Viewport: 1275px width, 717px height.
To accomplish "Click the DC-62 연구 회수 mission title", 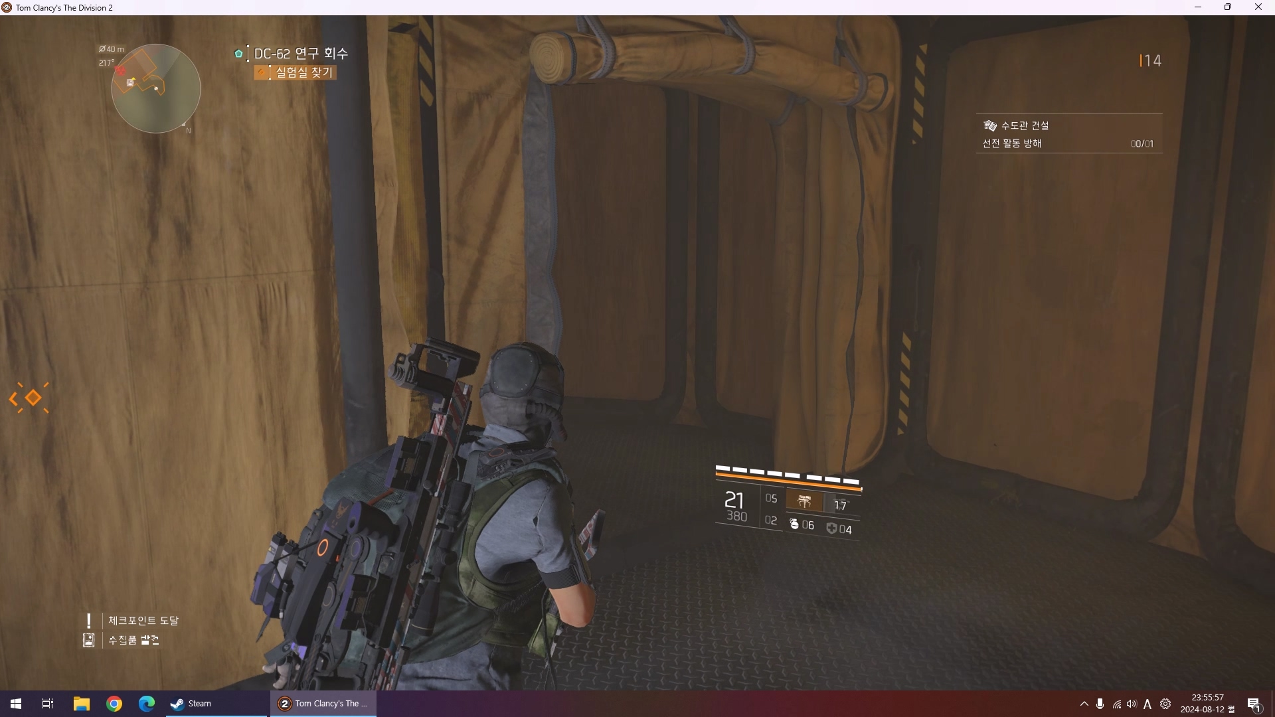I will [301, 53].
